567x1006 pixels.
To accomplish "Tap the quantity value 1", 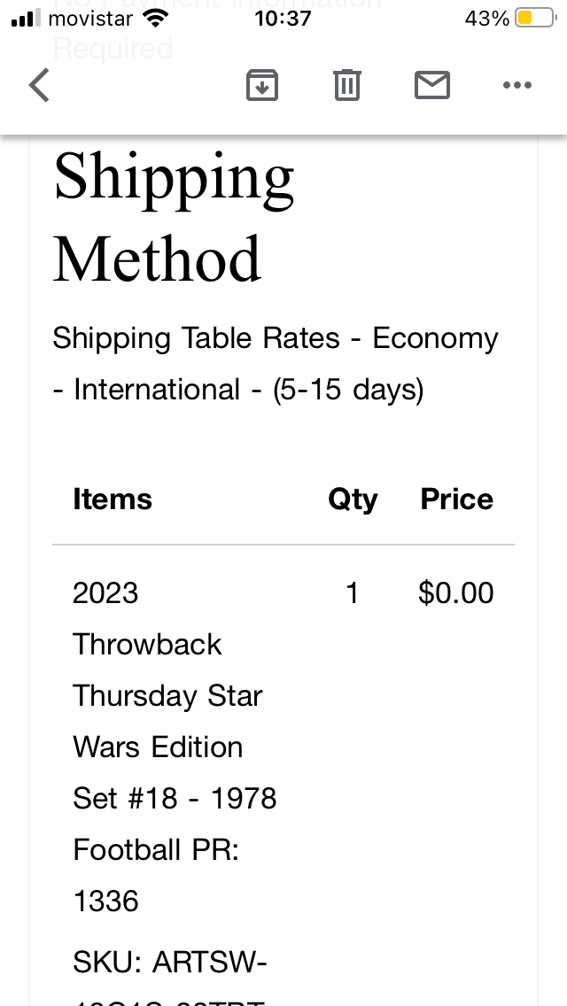I will [x=353, y=593].
